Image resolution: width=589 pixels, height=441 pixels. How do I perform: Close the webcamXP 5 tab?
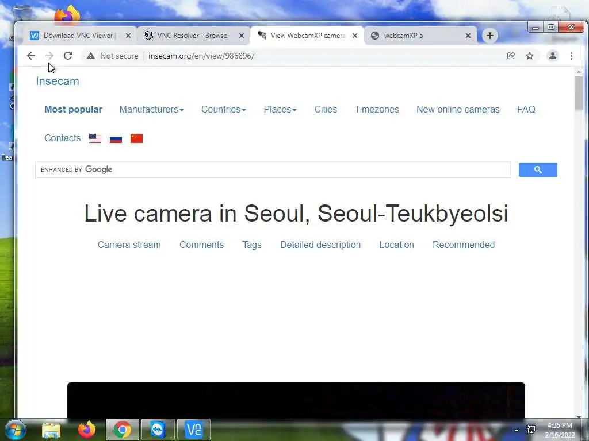[x=468, y=36]
